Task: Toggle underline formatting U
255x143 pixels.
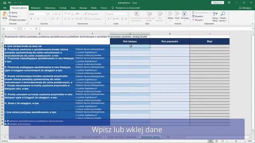Action: click(38, 19)
